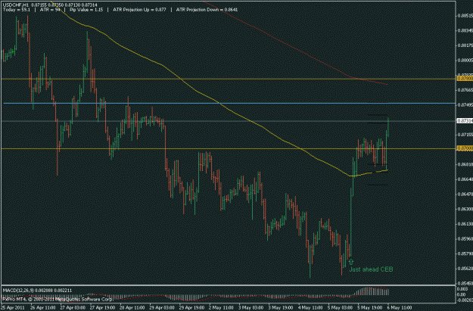Click the 0.003 MACD scale label
The width and height of the screenshot is (473, 311).
click(x=462, y=289)
